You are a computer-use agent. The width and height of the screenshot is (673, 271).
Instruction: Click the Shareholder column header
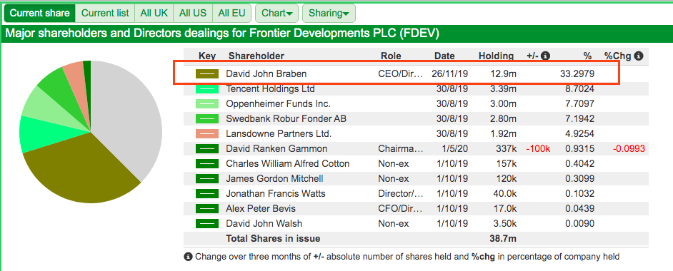click(256, 56)
